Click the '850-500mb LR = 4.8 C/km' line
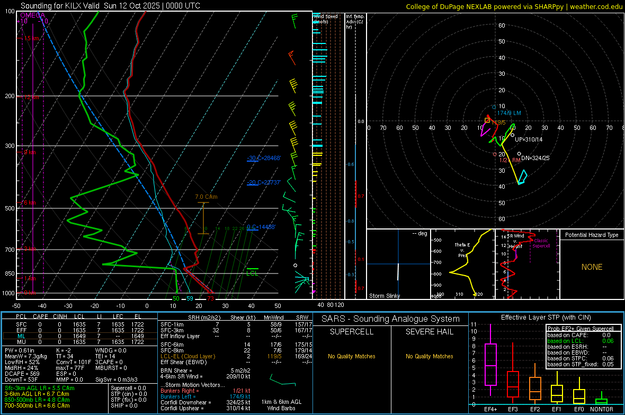Image resolution: width=625 pixels, height=415 pixels. pos(37,400)
